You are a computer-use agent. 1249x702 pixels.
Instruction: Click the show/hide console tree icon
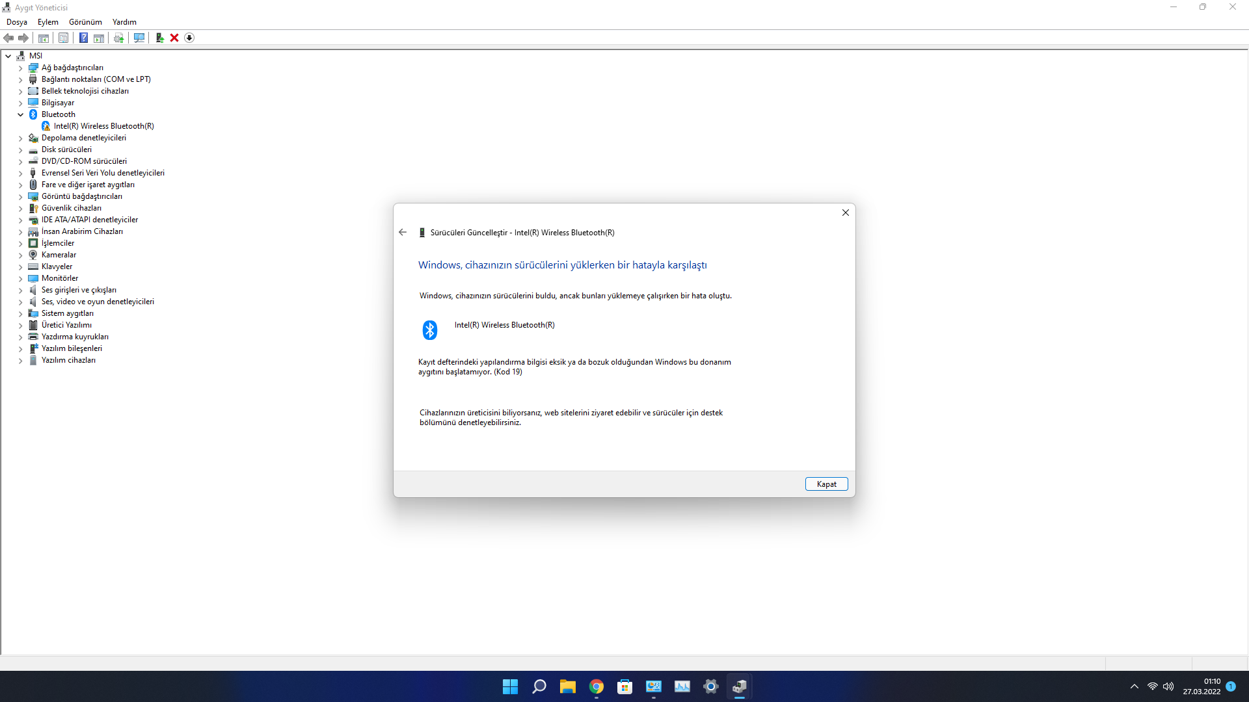tap(44, 38)
